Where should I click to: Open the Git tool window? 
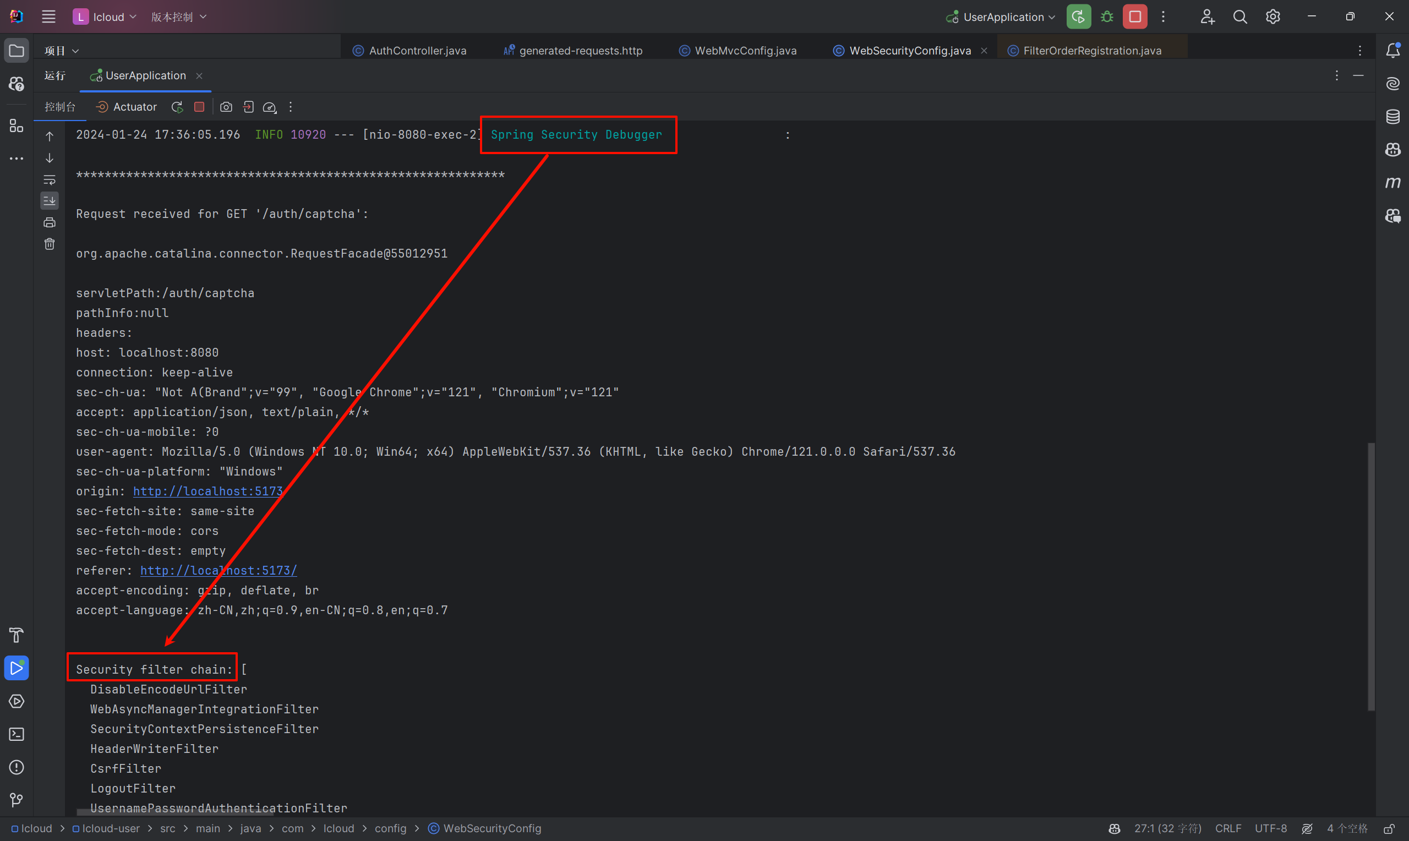tap(17, 800)
